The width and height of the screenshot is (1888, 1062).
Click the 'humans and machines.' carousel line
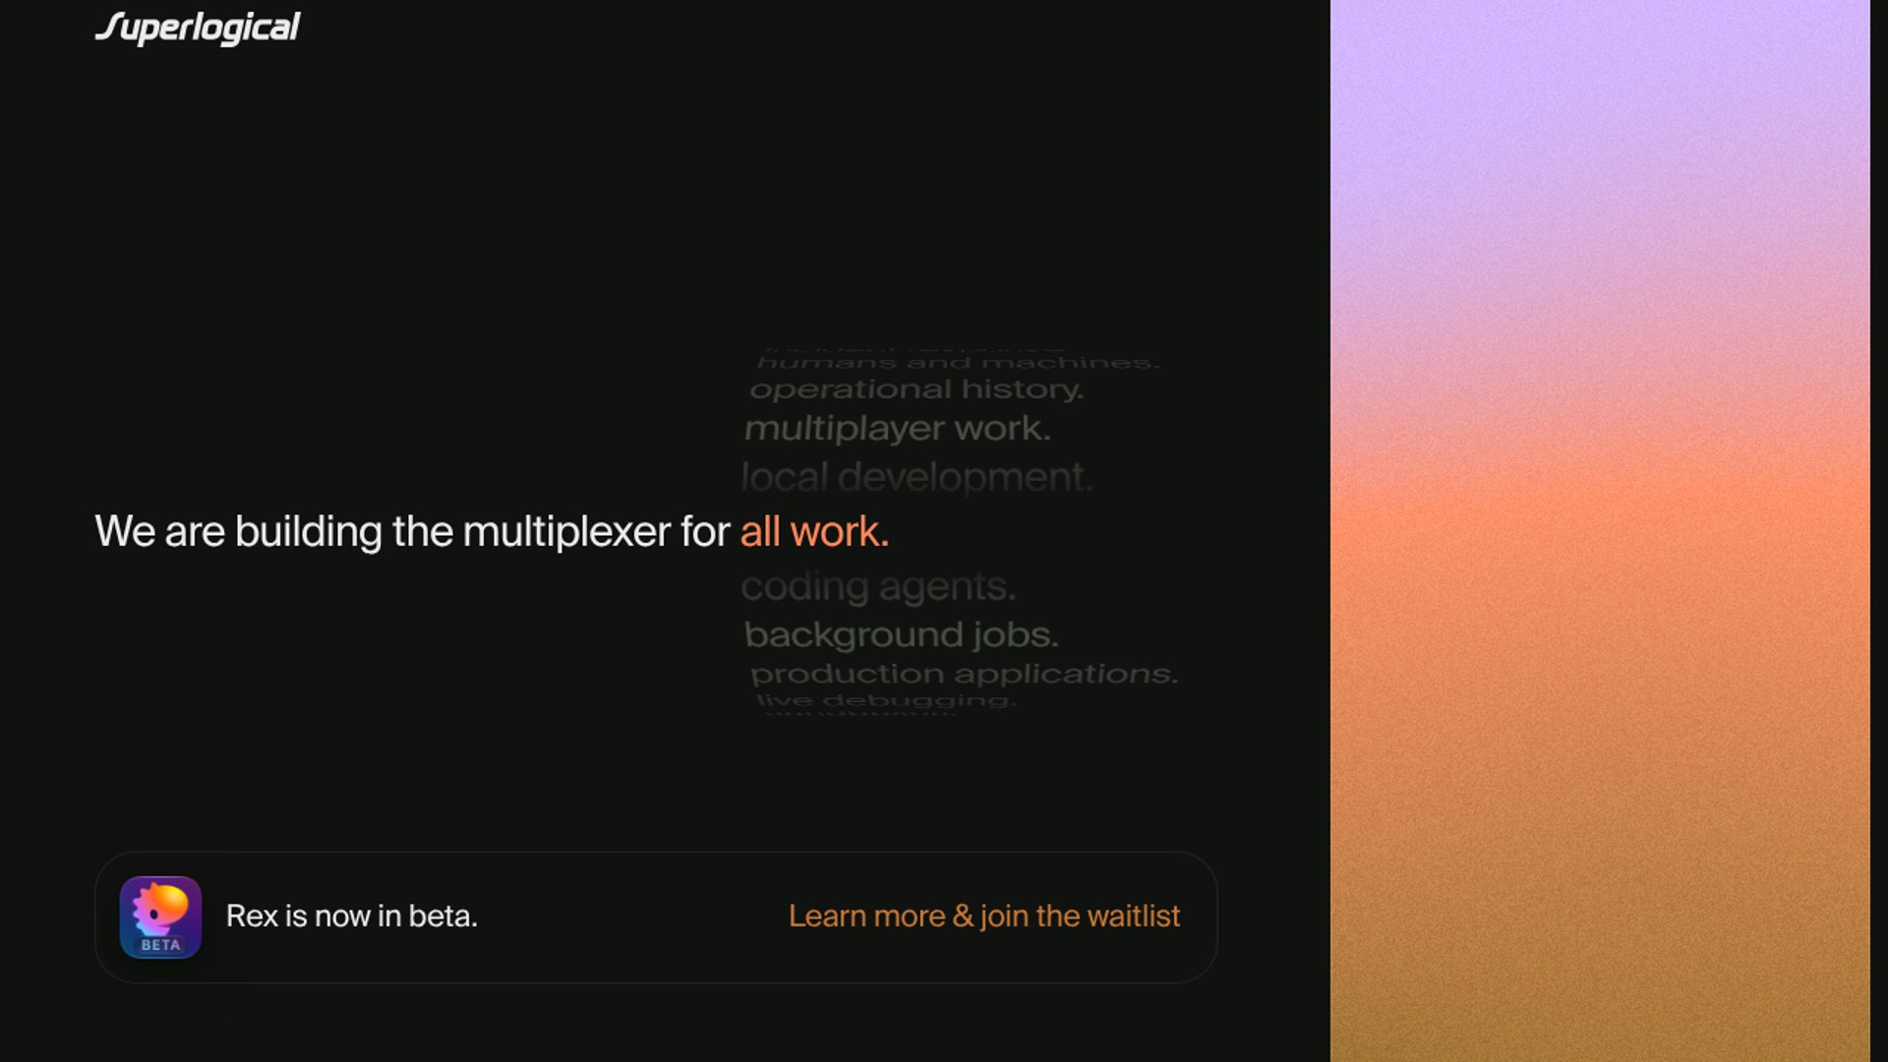coord(959,363)
